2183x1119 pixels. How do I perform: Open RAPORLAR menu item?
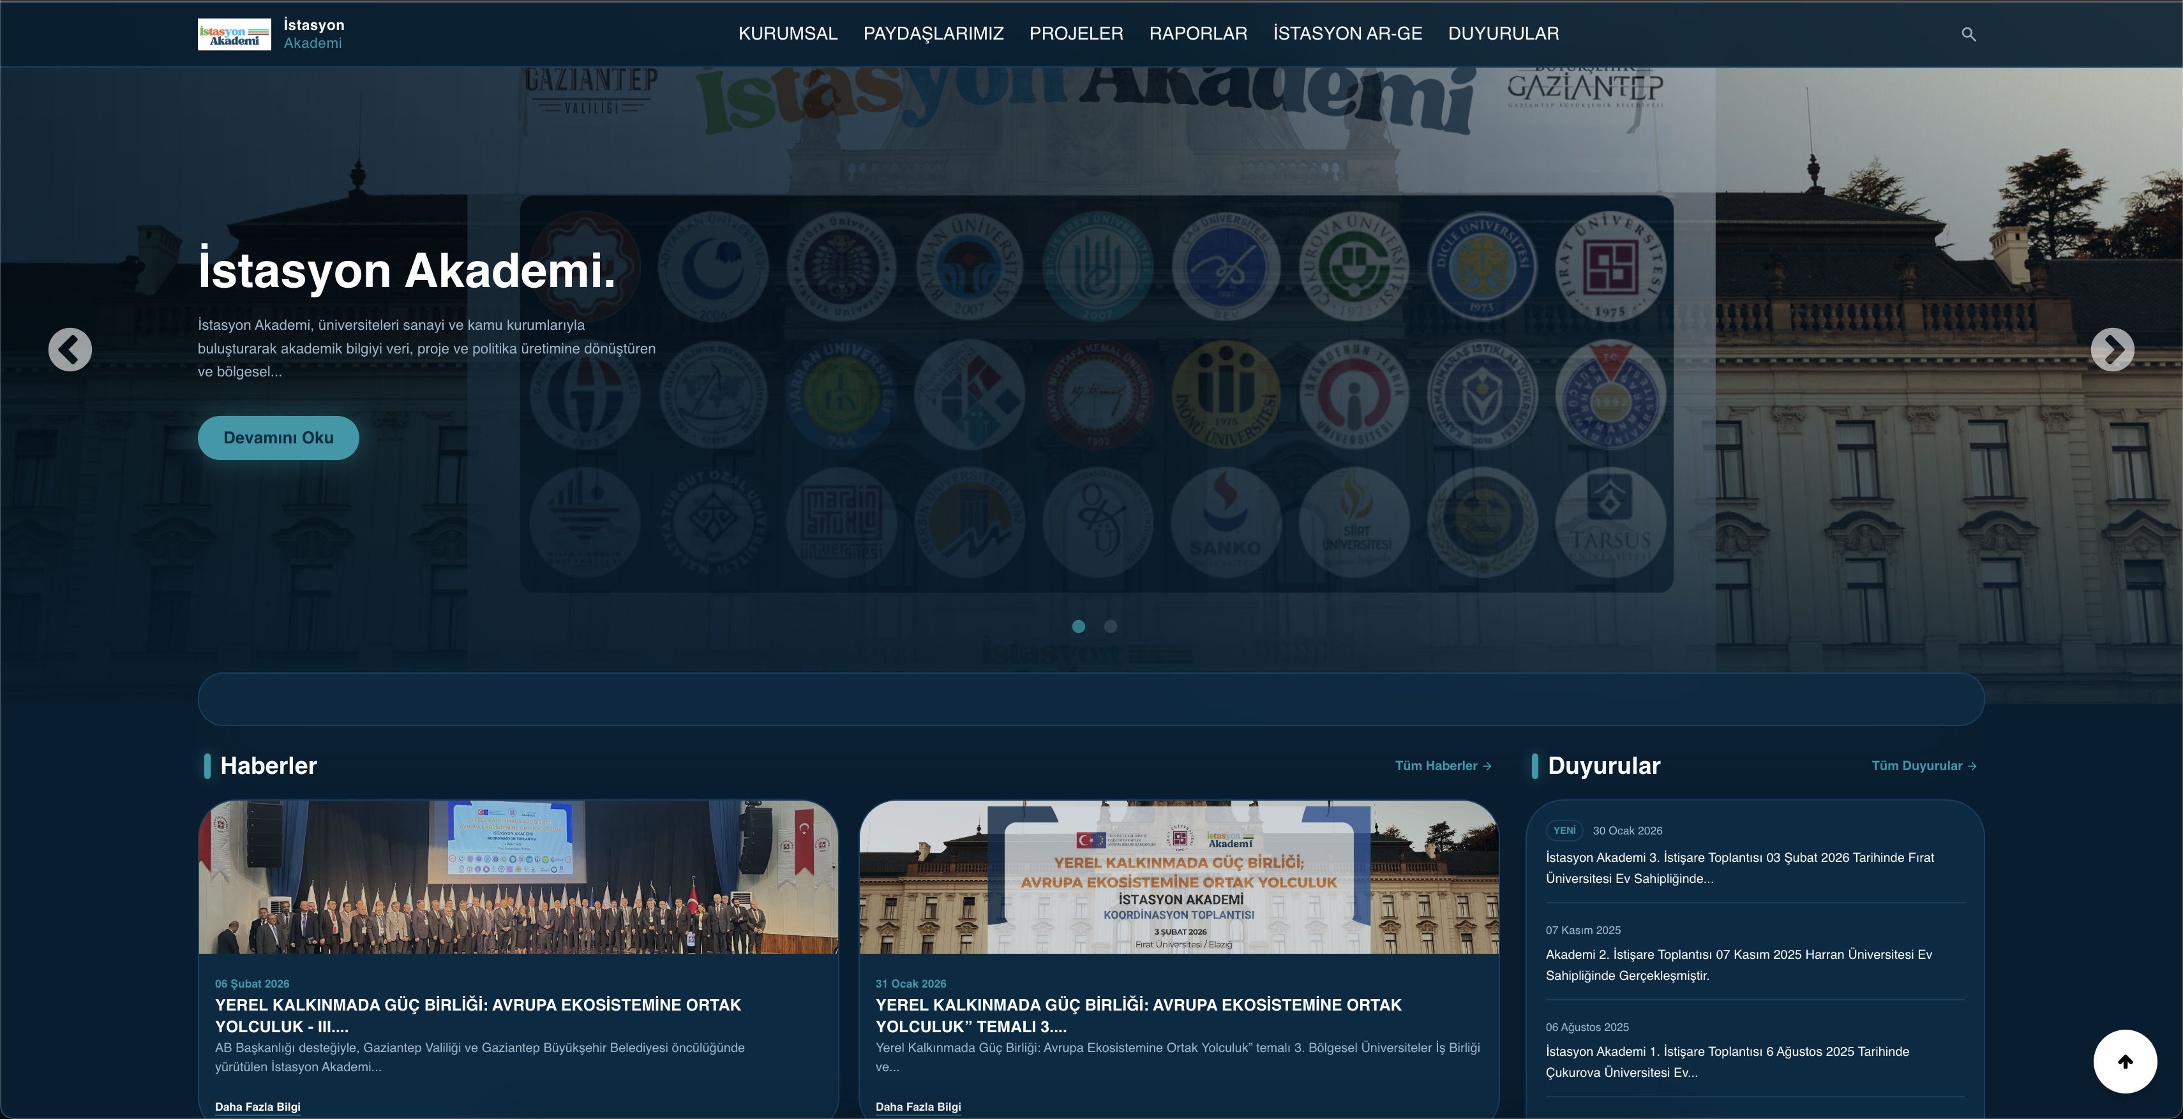click(1197, 34)
